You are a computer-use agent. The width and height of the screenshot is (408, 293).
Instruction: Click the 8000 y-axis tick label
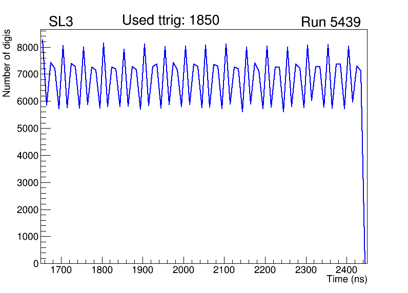[28, 48]
